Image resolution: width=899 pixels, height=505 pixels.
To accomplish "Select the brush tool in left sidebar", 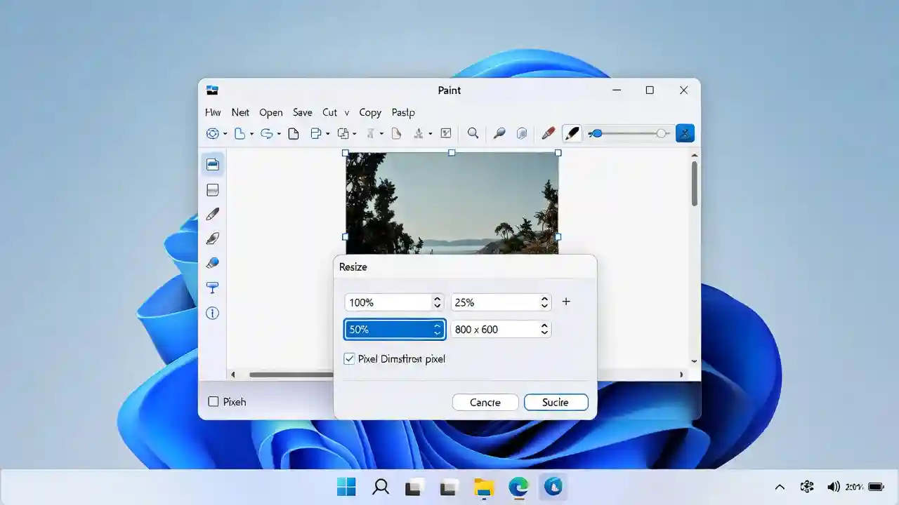I will point(213,238).
